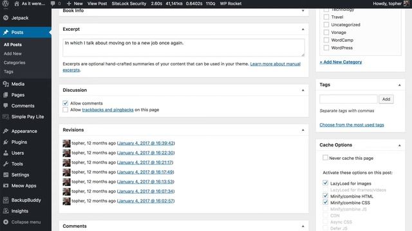Click the Pages sidebar icon

coord(6,95)
